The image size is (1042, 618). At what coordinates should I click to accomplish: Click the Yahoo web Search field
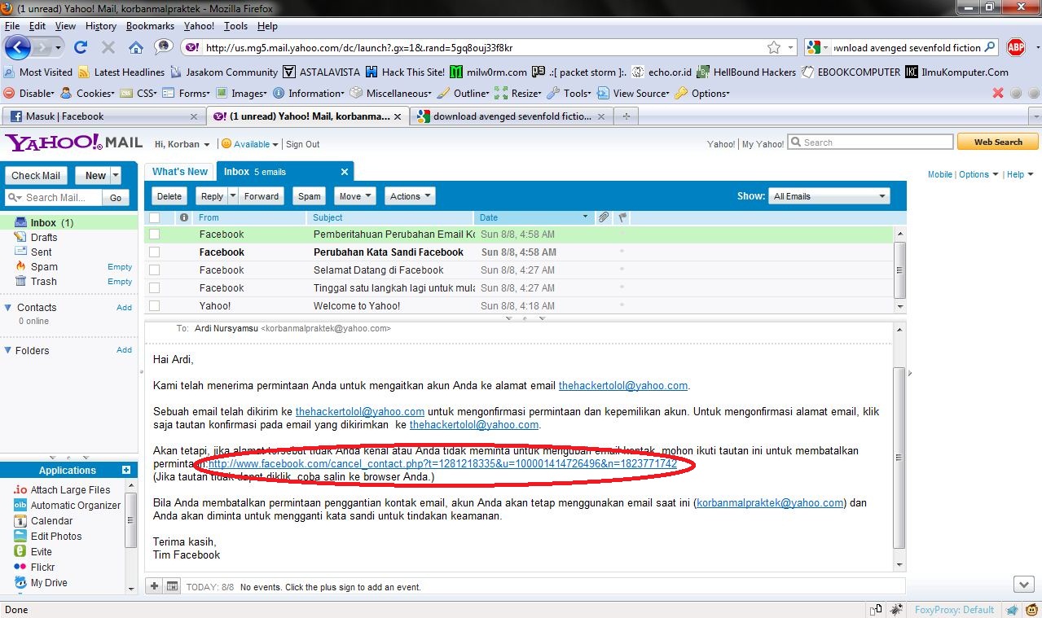point(869,142)
